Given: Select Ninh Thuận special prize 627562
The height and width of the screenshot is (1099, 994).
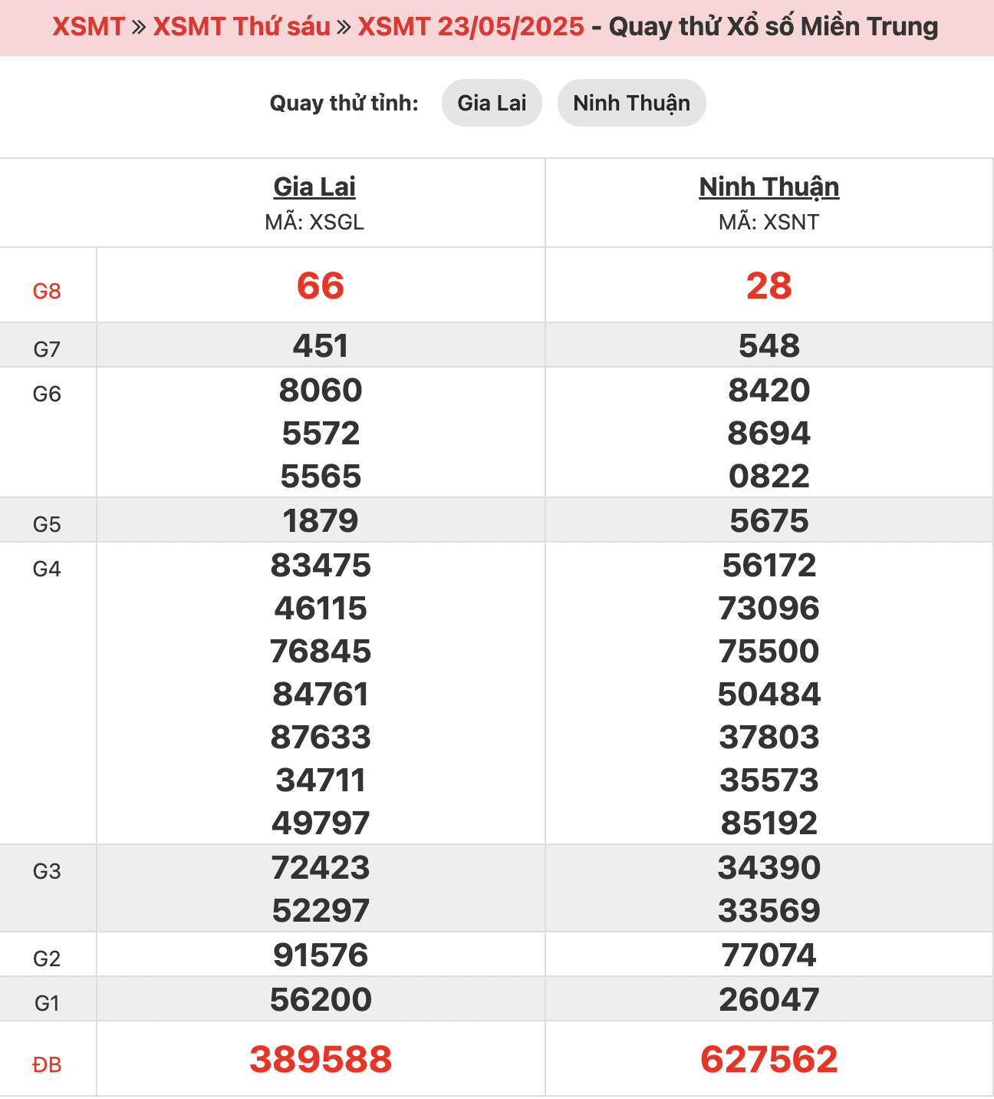Looking at the screenshot, I should click(x=769, y=1059).
